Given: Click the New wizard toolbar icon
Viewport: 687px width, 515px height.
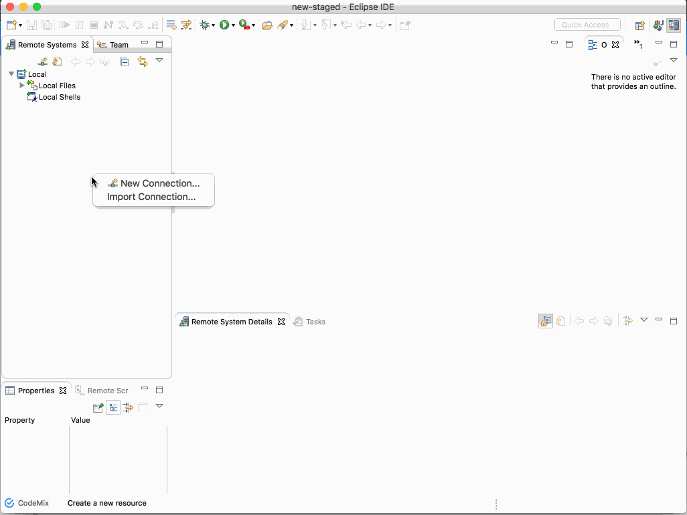Looking at the screenshot, I should coord(11,25).
